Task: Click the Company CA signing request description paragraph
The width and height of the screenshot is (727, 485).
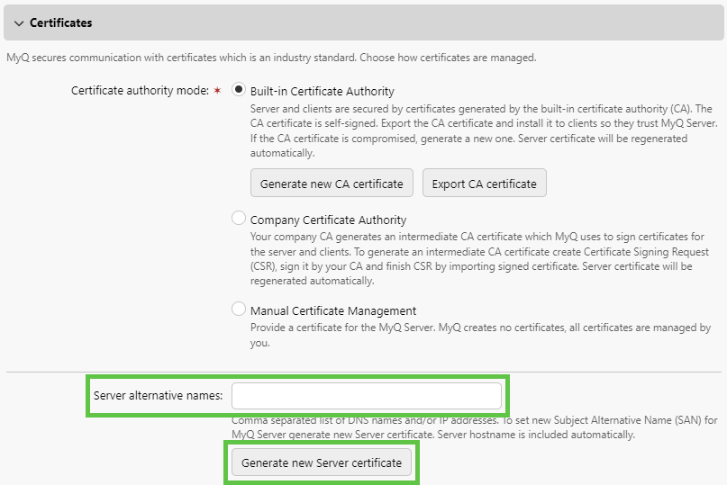Action: click(477, 252)
